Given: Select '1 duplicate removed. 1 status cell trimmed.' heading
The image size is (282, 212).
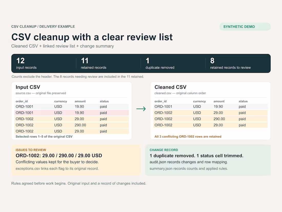Looking at the screenshot, I should (x=196, y=156).
